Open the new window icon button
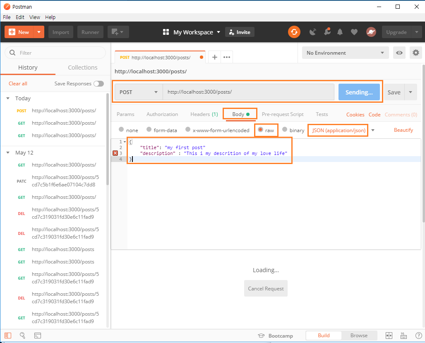This screenshot has width=425, height=343. tap(118, 32)
